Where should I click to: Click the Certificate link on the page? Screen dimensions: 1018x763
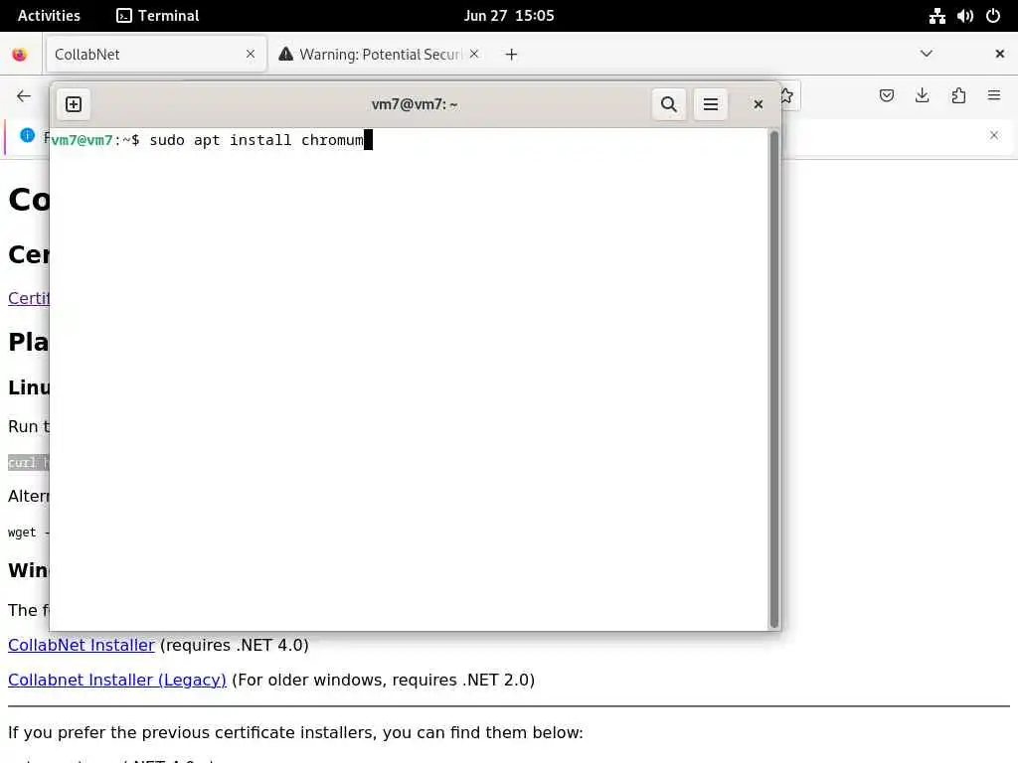29,298
